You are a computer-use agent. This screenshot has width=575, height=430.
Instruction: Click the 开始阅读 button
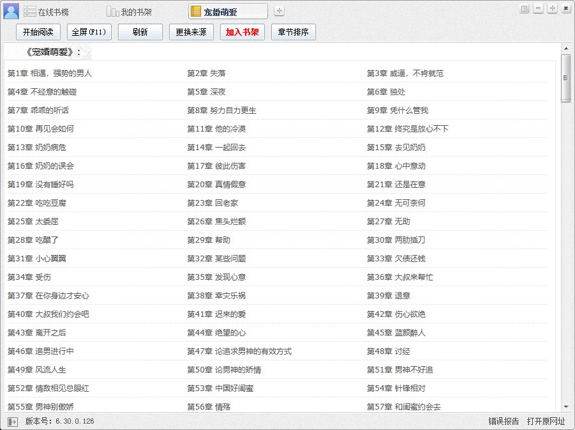[x=38, y=32]
